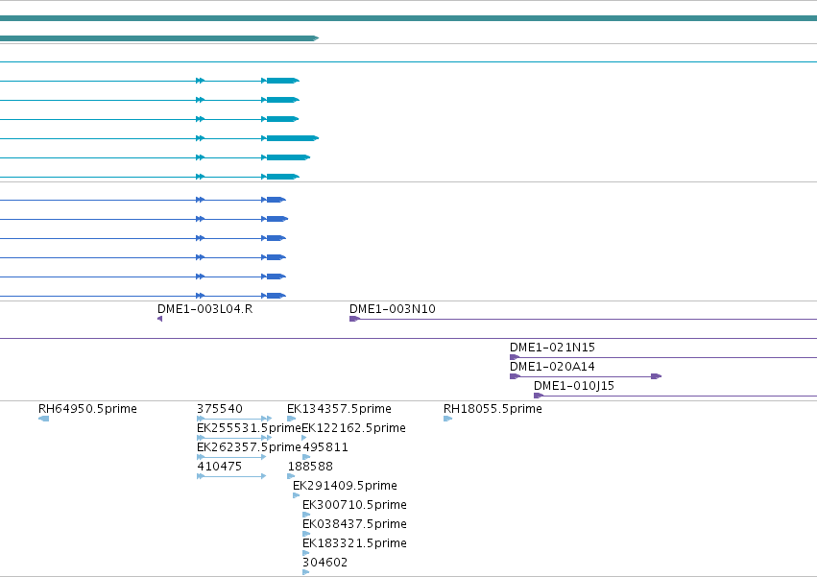Click the arrow glyph under EK122162.5prime
The height and width of the screenshot is (577, 817).
coord(303,438)
